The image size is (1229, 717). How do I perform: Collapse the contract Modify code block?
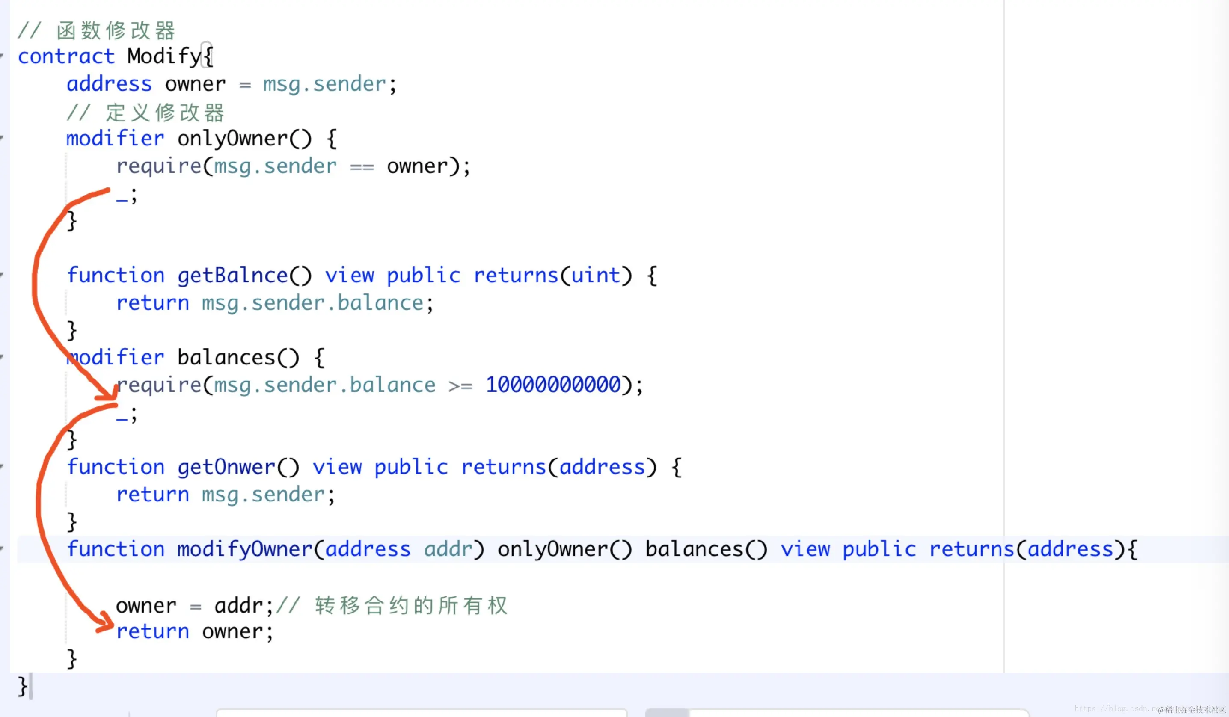[x=2, y=56]
